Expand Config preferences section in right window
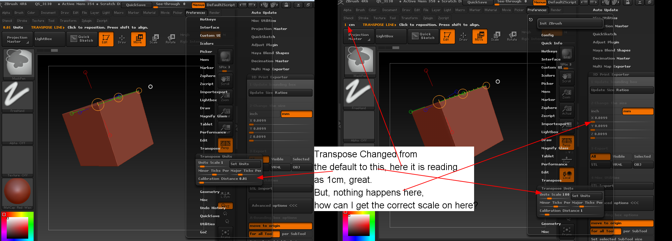This screenshot has width=672, height=241. click(x=547, y=35)
